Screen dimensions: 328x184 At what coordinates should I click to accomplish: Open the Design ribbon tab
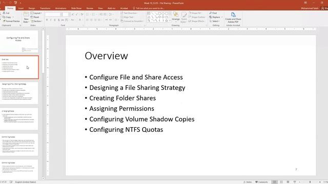(x=32, y=8)
